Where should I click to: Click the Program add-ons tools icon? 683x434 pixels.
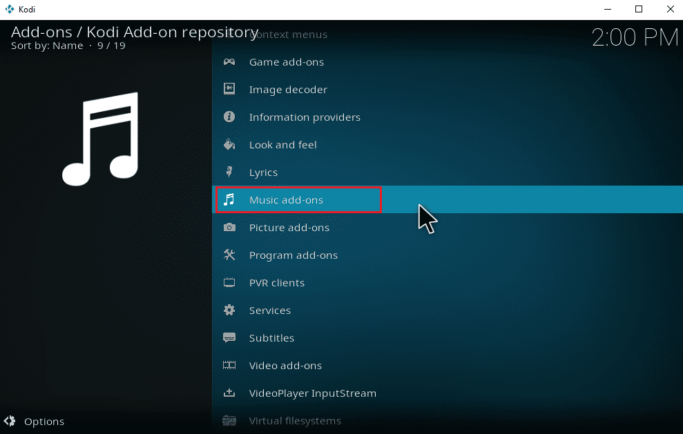[229, 255]
